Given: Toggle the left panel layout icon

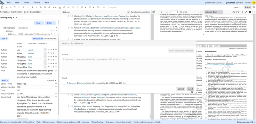Looking at the screenshot, I should (2, 7).
